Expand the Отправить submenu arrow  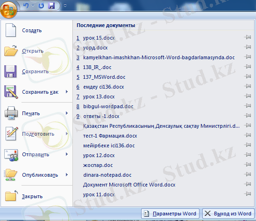coord(67,154)
